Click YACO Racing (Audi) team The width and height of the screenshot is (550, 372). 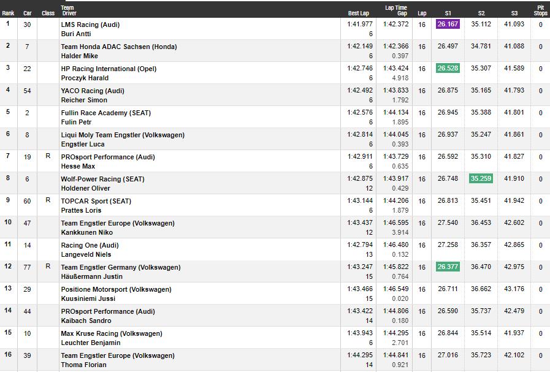point(93,91)
